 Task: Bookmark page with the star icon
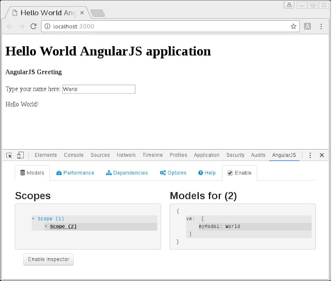click(x=293, y=26)
